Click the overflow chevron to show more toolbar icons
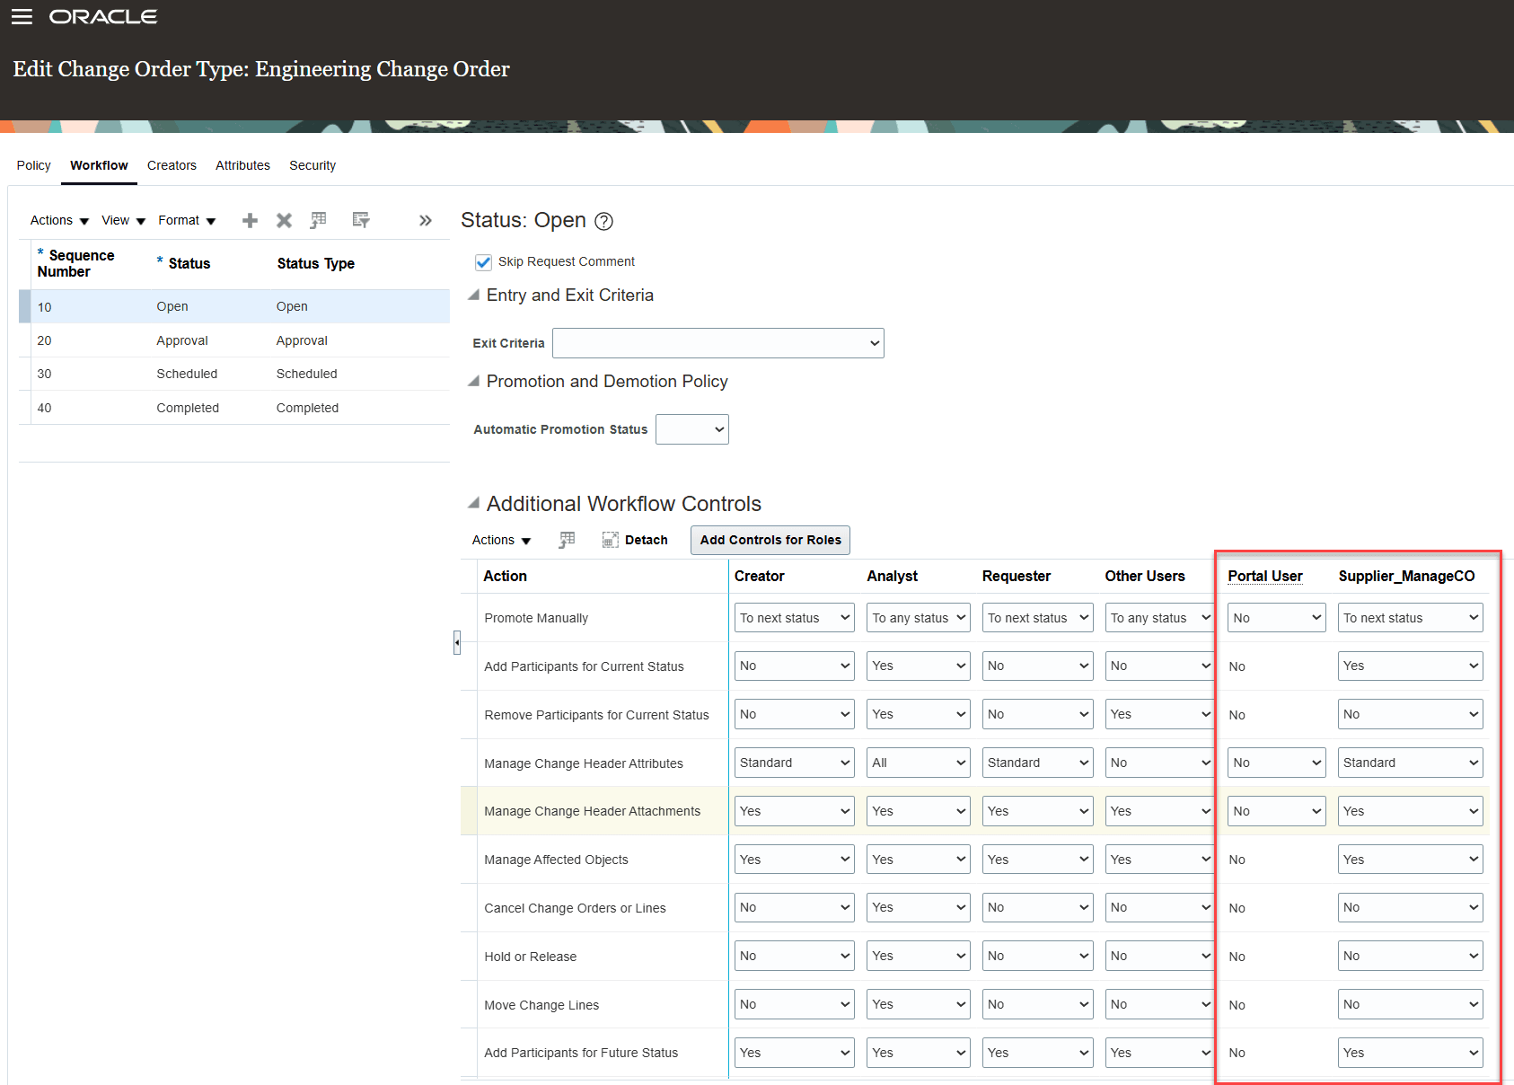Viewport: 1514px width, 1085px height. pos(425,220)
